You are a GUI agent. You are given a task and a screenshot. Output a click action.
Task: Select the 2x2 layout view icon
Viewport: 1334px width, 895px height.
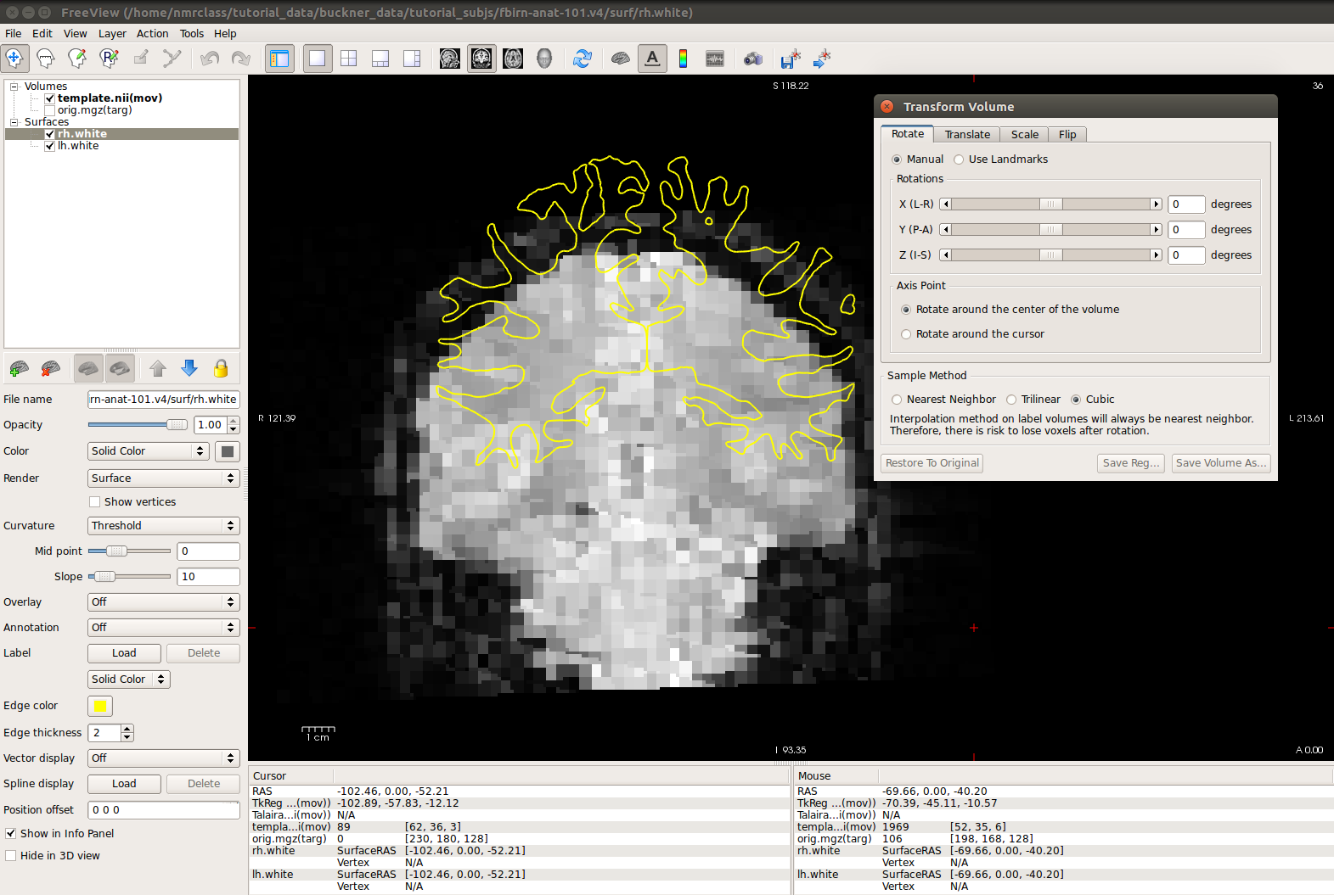[x=348, y=59]
